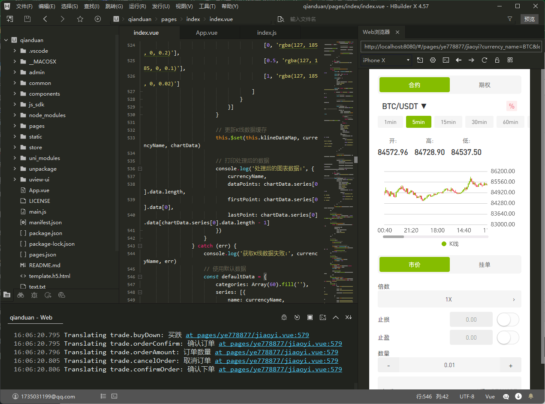Open the search binoculars sidebar icon
The width and height of the screenshot is (545, 404).
21,295
